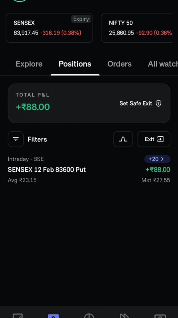
Task: Tap the first bottom navigation icon
Action: [x=18, y=316]
